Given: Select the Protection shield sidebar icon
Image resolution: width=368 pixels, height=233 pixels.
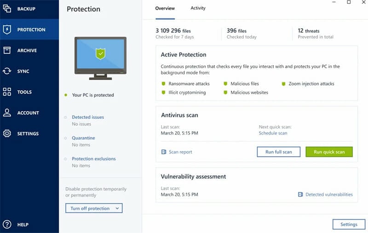Looking at the screenshot, I should pos(7,29).
